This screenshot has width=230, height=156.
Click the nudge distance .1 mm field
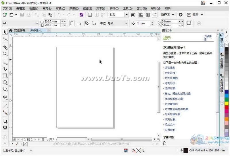(x=143, y=24)
